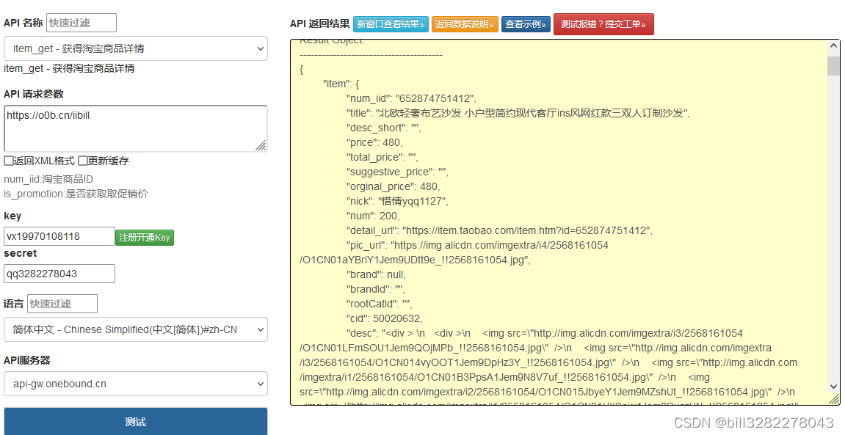Click the "suggestive_price" line
This screenshot has width=845, height=435.
click(x=397, y=172)
